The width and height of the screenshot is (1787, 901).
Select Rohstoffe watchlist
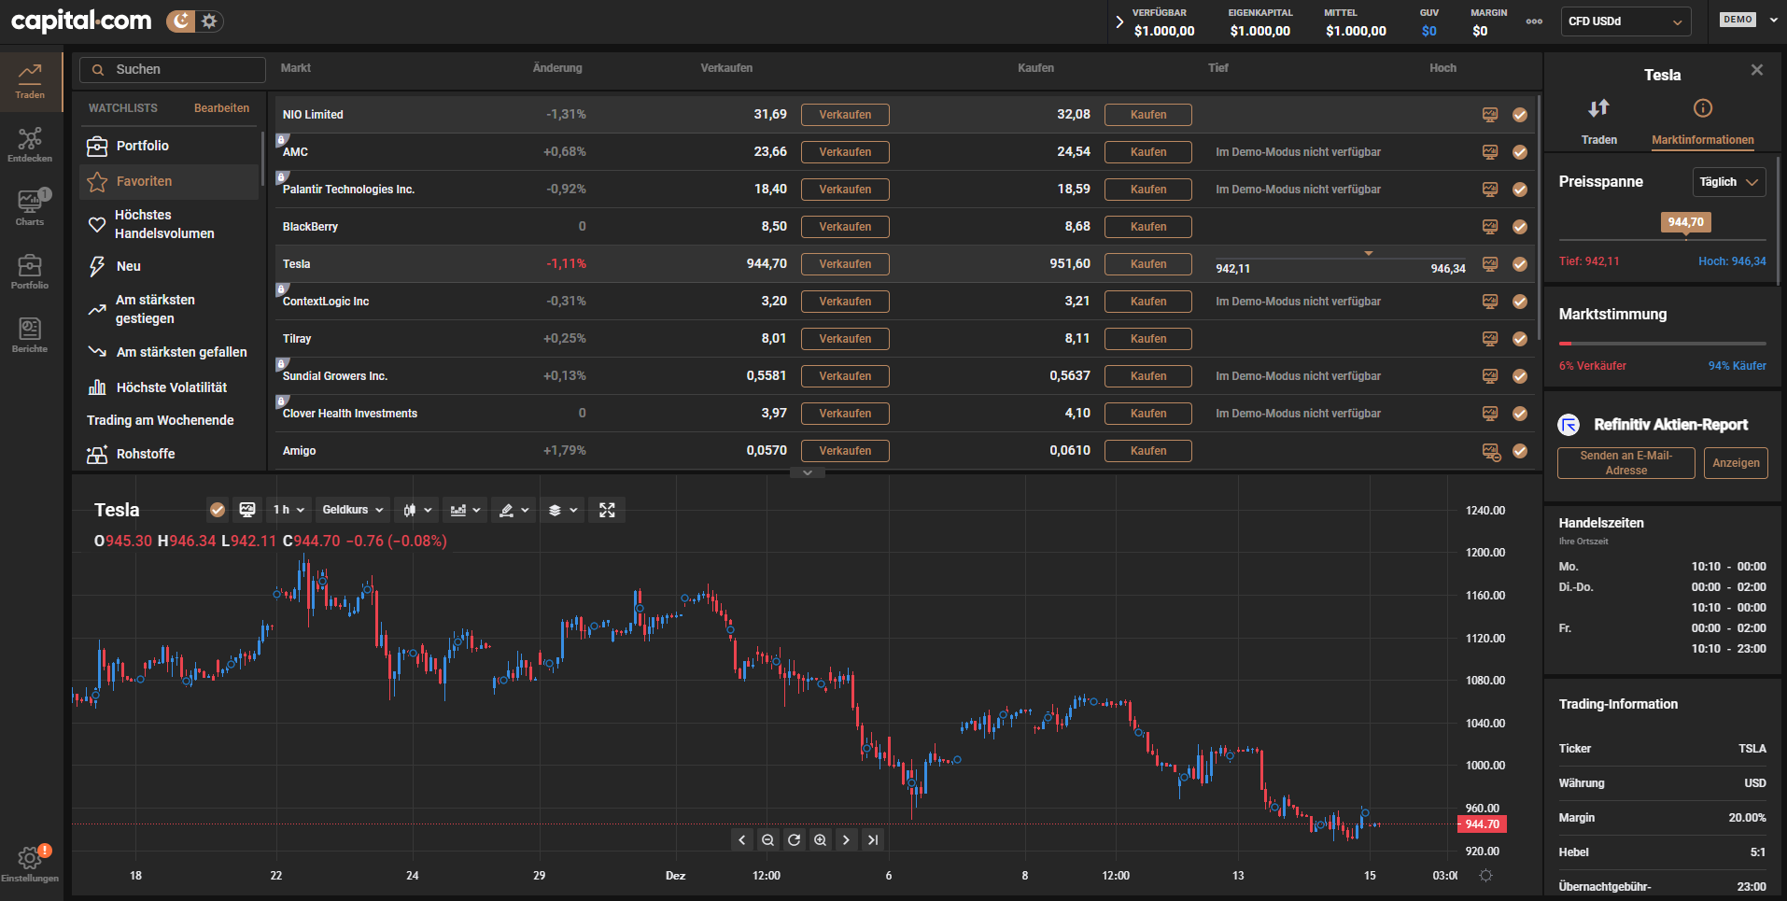(168, 454)
